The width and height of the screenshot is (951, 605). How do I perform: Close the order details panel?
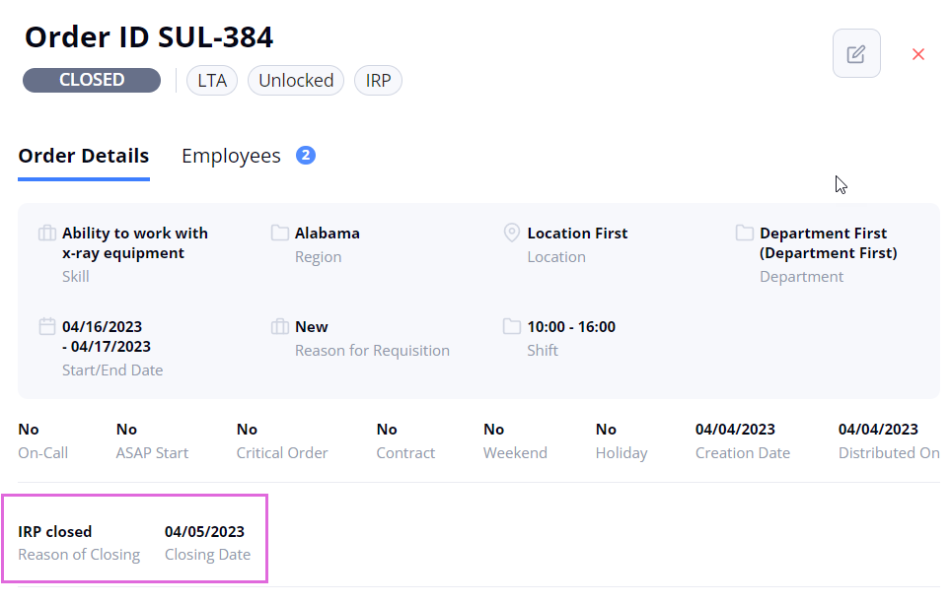918,54
